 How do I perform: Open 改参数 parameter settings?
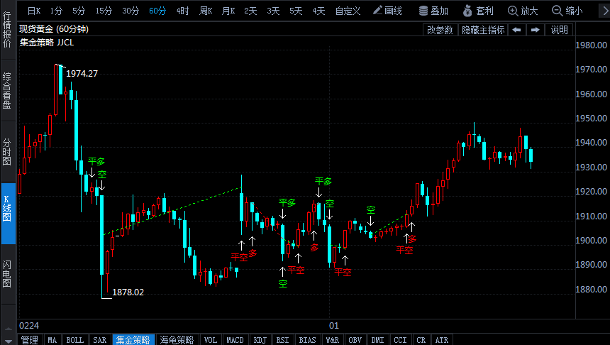point(440,30)
